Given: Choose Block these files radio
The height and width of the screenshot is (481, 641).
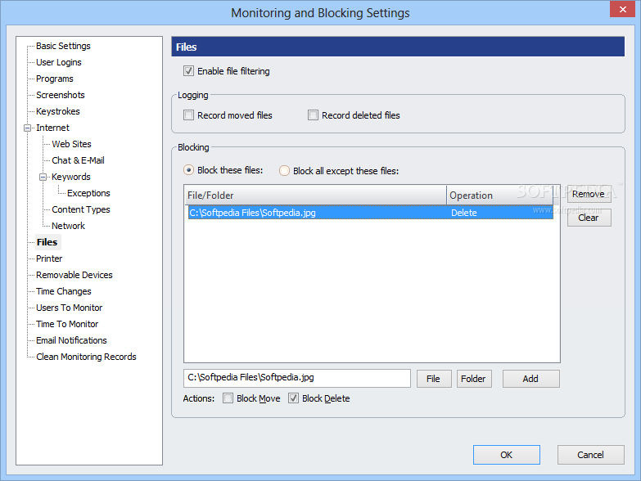Looking at the screenshot, I should tap(188, 170).
